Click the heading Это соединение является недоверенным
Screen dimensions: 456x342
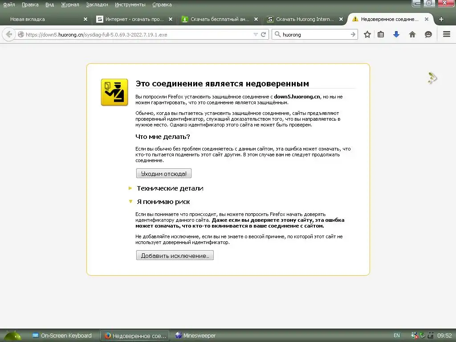tap(222, 84)
